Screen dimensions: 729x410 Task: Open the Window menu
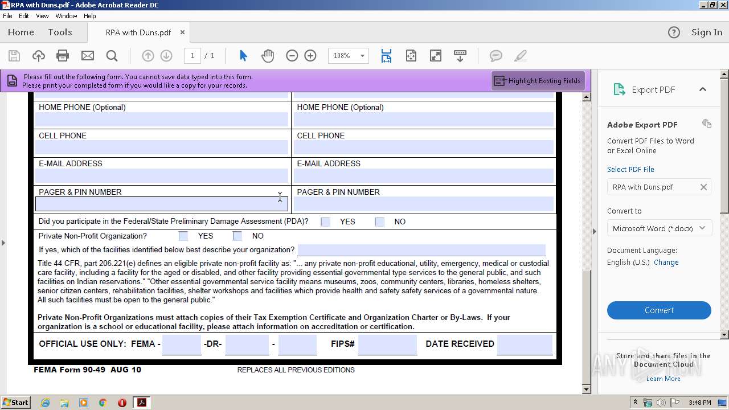[66, 16]
